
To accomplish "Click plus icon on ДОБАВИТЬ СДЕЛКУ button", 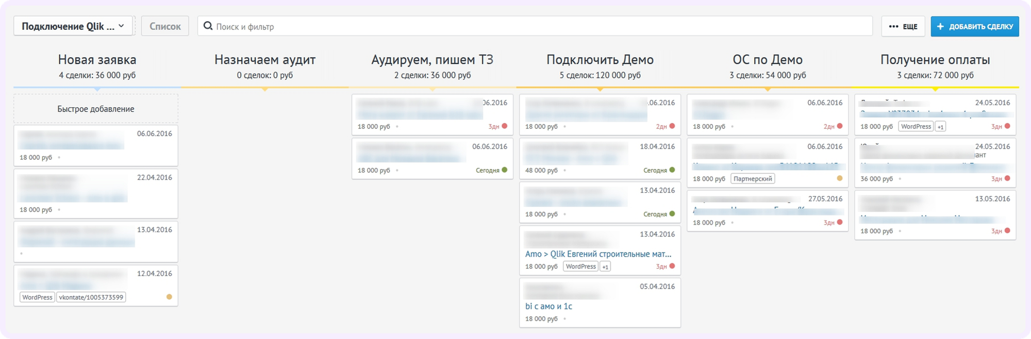I will 940,26.
